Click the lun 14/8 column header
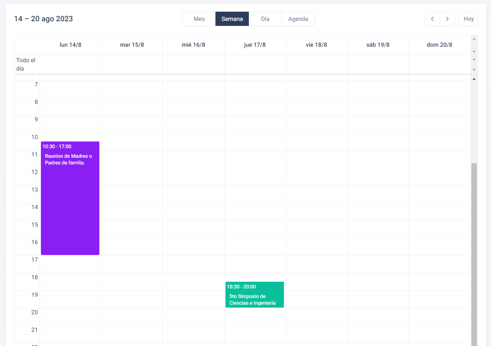The image size is (491, 346). [x=70, y=45]
